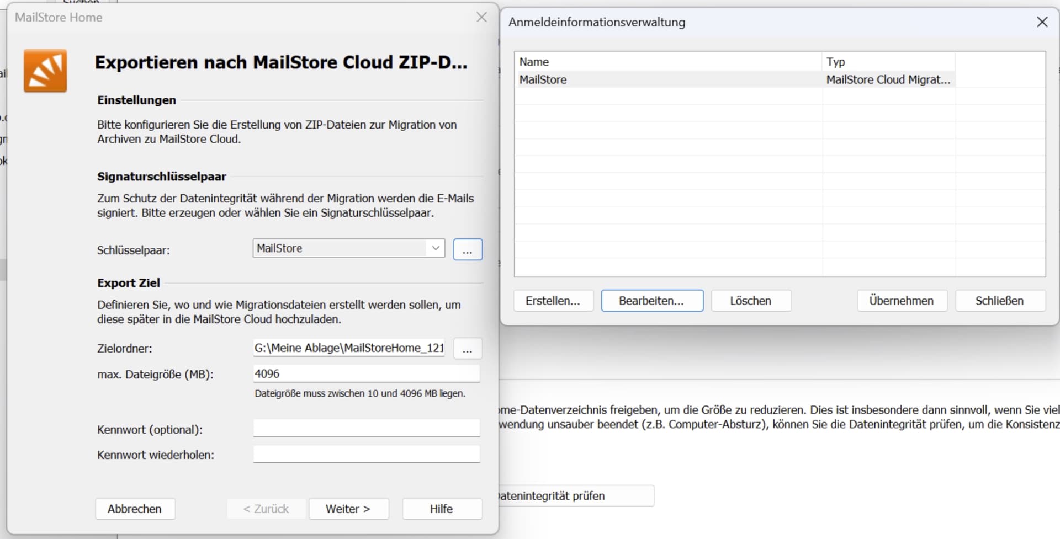Select the MailStore row in the credentials list
The image size is (1060, 539).
668,79
